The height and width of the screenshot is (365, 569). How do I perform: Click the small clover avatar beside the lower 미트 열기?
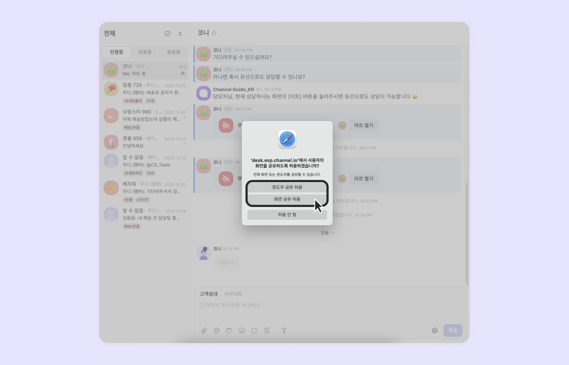(x=342, y=178)
